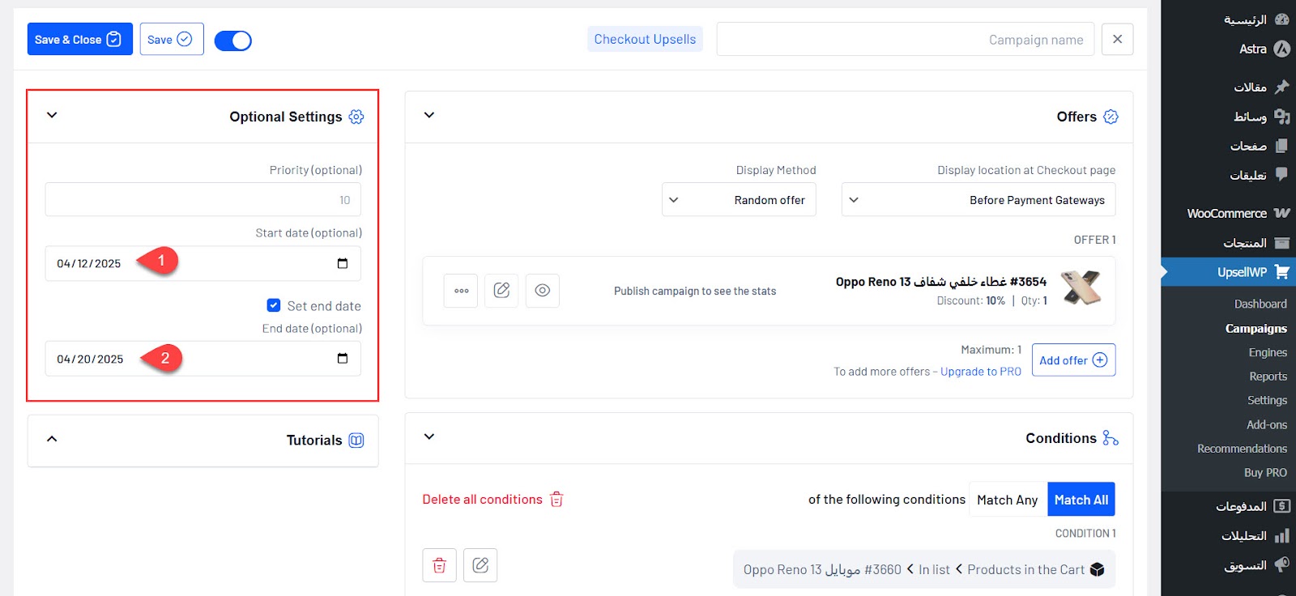Click the edit pencil icon on Offer 1

click(x=501, y=291)
